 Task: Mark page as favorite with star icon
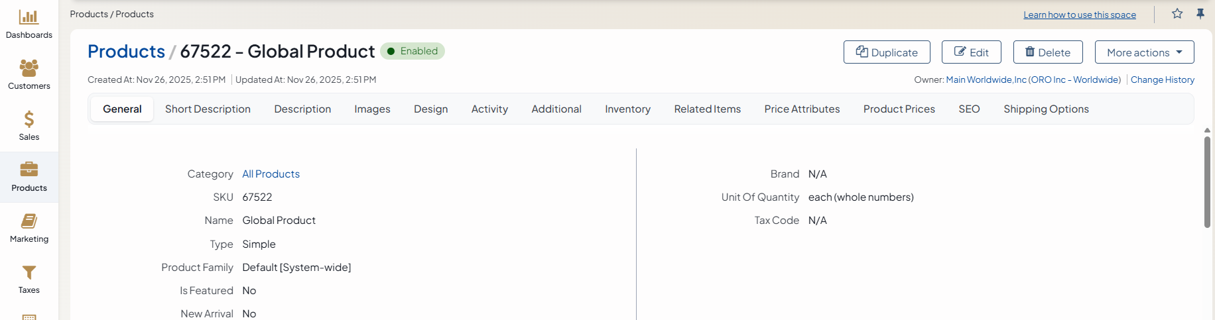(x=1177, y=14)
